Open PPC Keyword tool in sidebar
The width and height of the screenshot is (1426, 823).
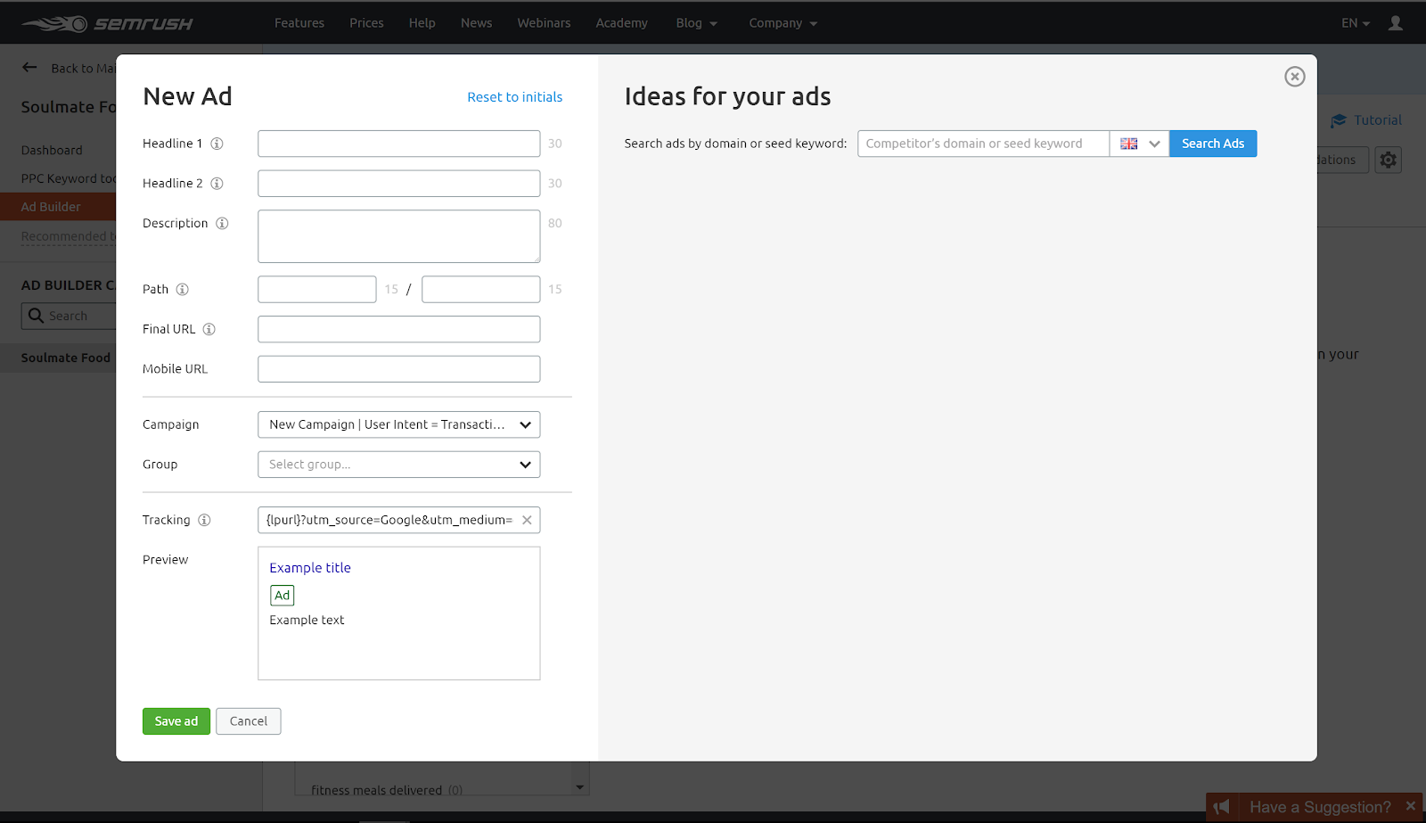(69, 178)
